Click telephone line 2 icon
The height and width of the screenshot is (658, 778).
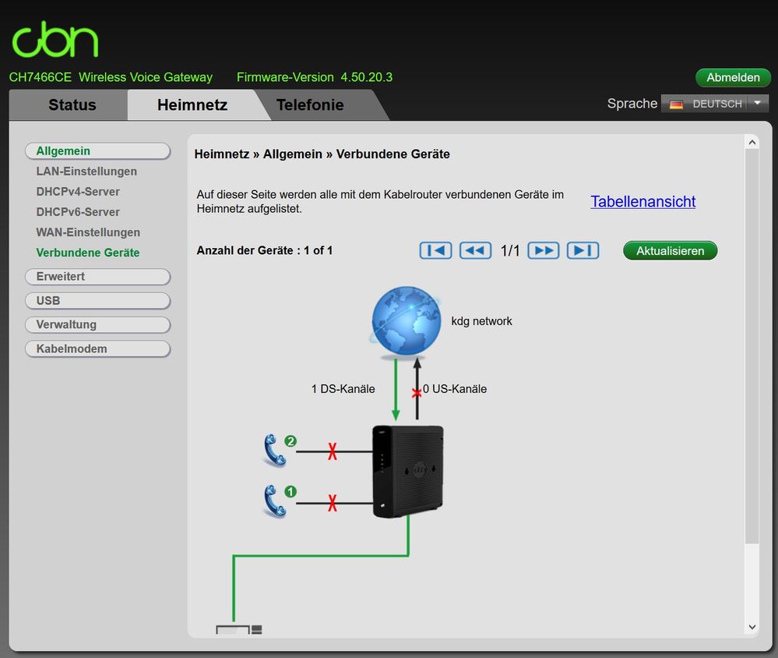coord(274,450)
